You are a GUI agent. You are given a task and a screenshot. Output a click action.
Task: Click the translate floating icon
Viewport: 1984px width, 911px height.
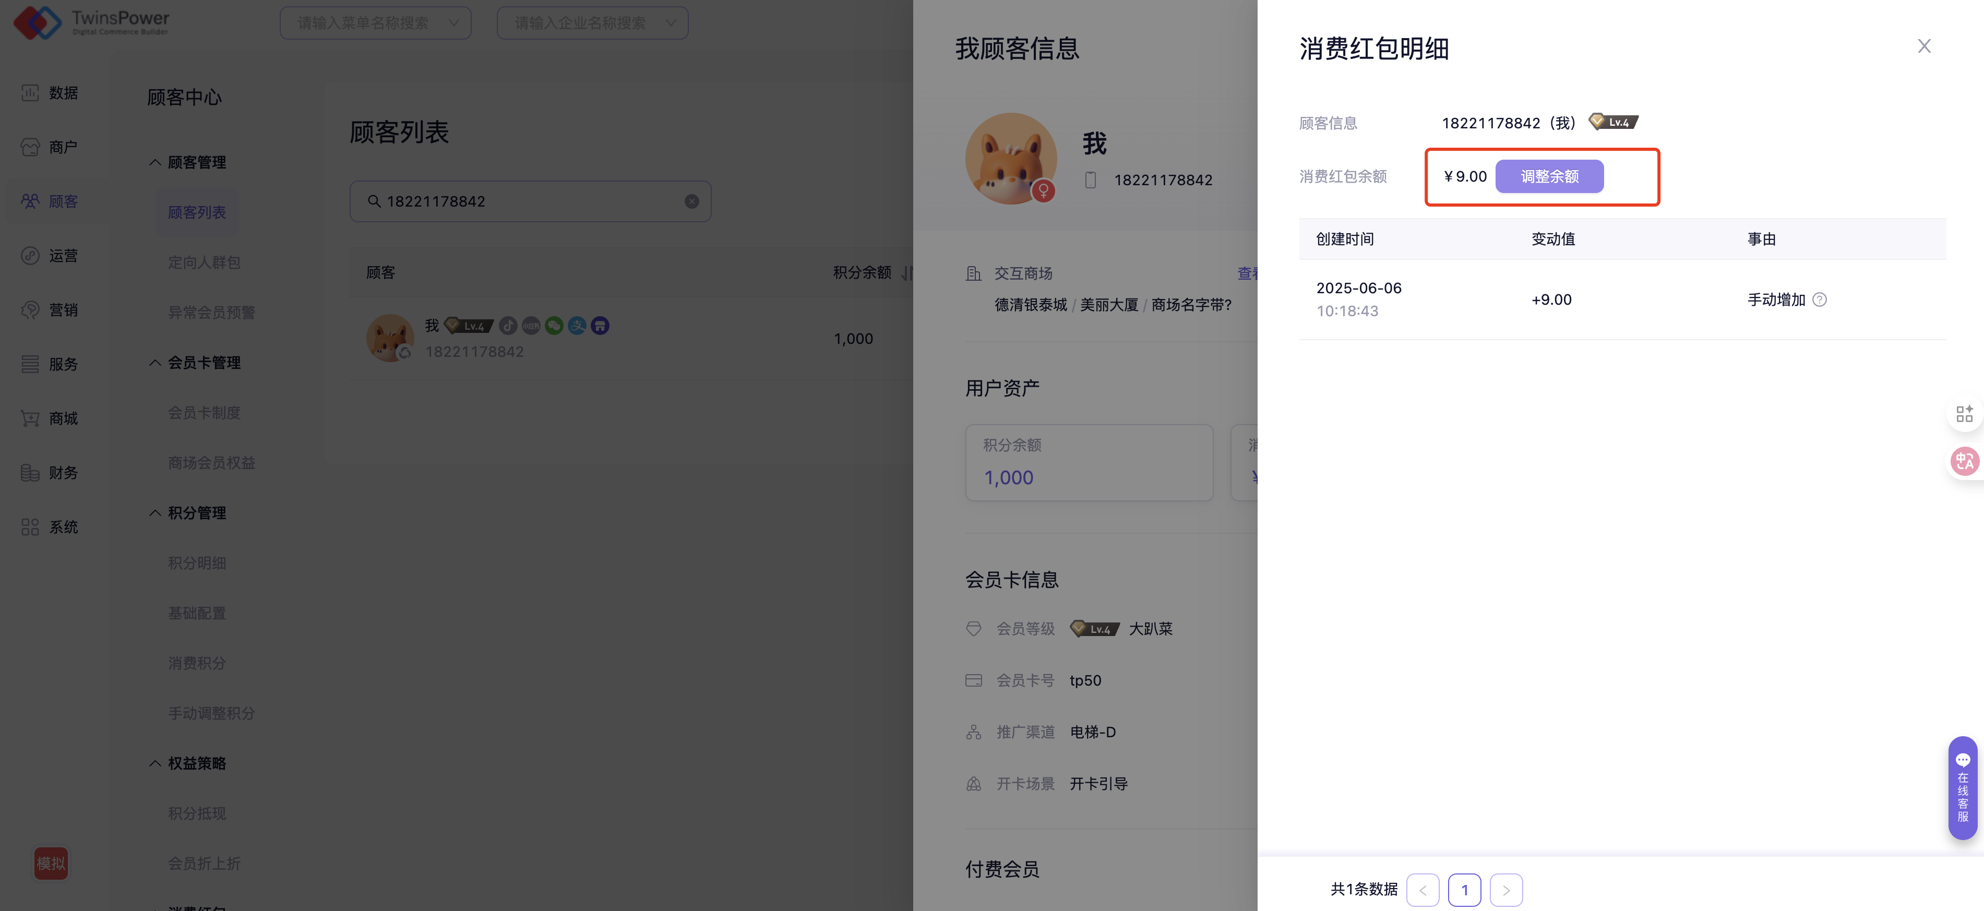coord(1964,461)
